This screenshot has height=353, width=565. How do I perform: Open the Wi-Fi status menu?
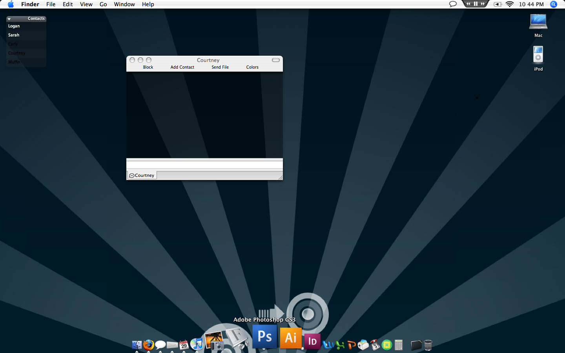click(510, 4)
